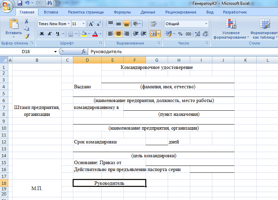
Task: Increase decimal places
Action: pos(197,34)
